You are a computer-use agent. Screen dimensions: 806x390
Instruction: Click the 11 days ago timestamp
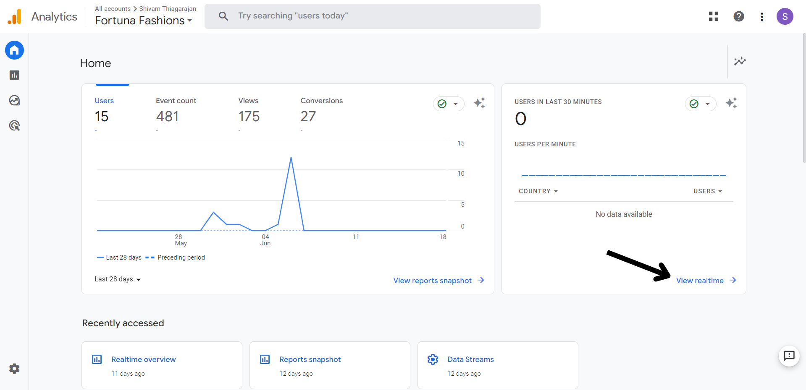(128, 374)
